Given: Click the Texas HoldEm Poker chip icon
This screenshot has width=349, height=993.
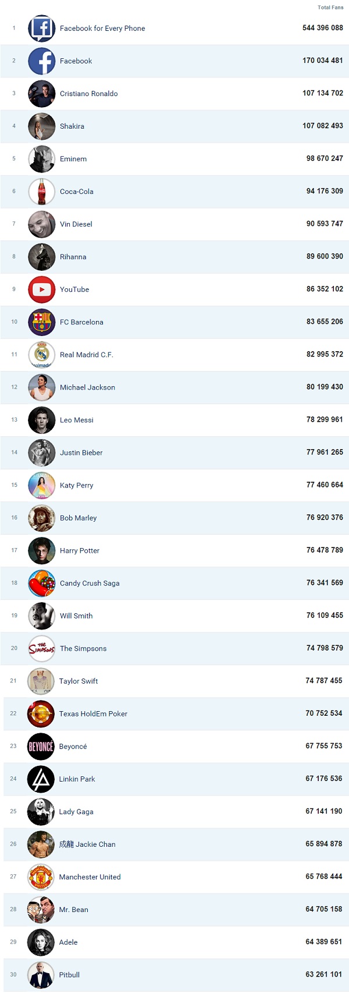Looking at the screenshot, I should [41, 713].
